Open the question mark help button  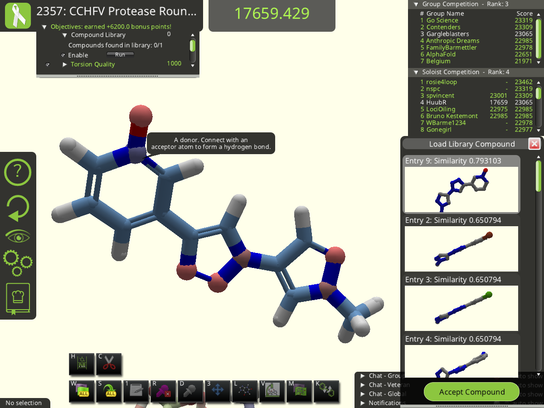(18, 172)
